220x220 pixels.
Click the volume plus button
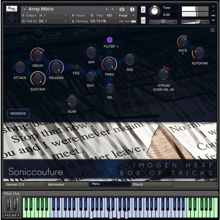[207, 22]
